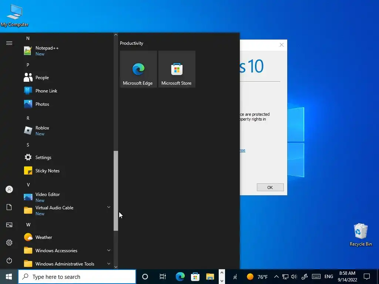This screenshot has height=284, width=379.
Task: Launch Phone Link
Action: (x=67, y=91)
